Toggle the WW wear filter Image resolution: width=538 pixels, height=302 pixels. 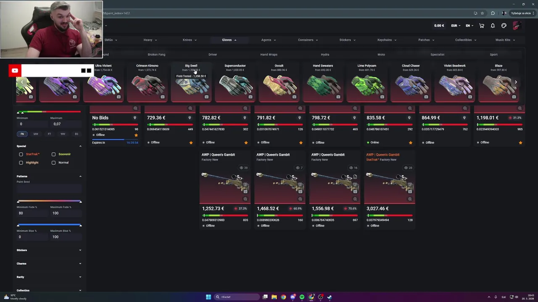63,134
